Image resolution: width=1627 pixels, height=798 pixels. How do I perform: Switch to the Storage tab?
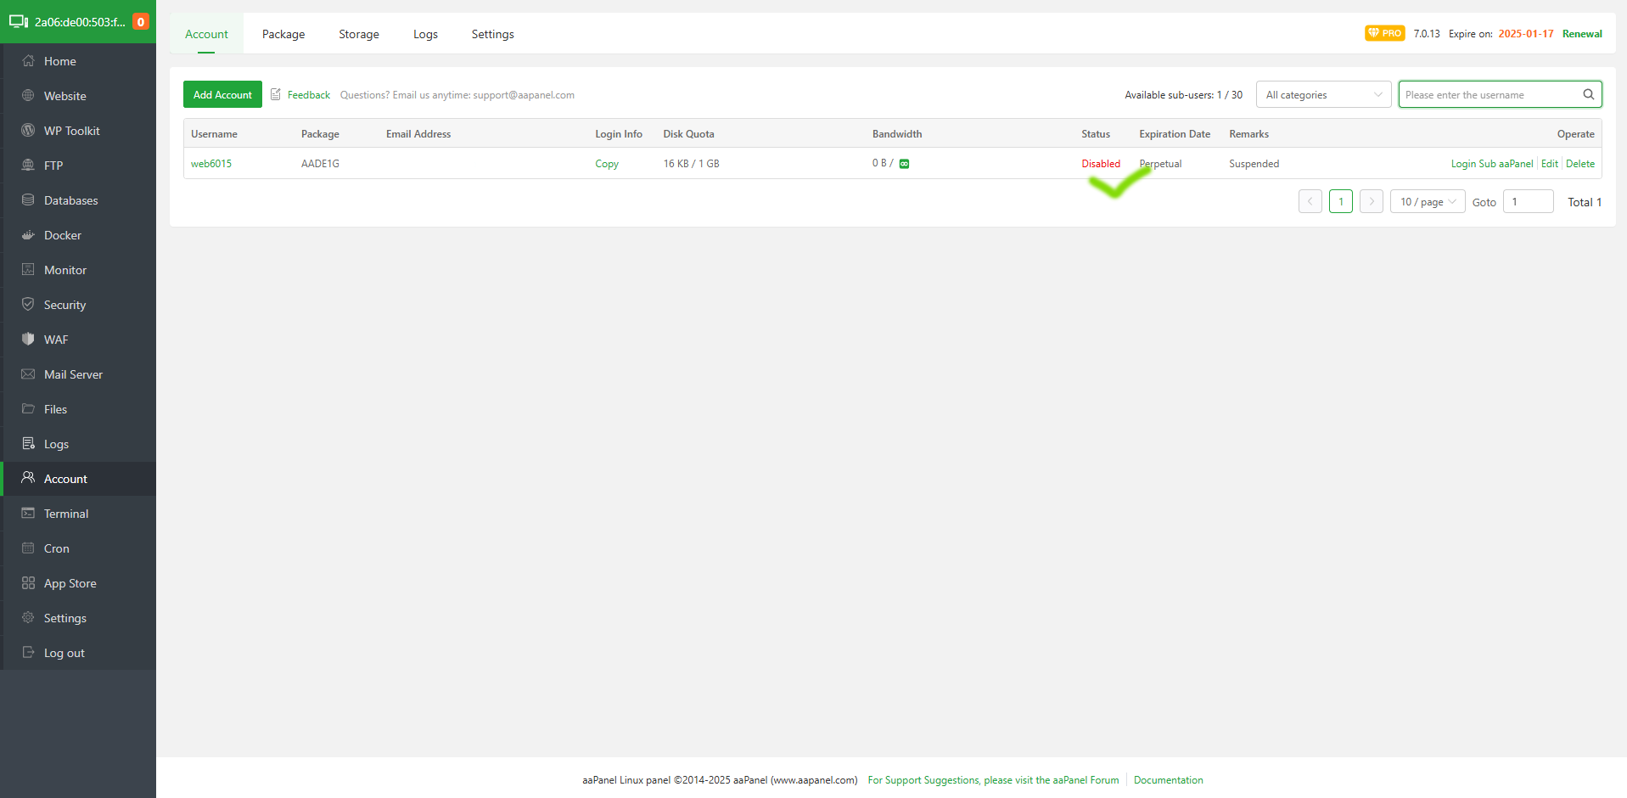click(x=359, y=34)
